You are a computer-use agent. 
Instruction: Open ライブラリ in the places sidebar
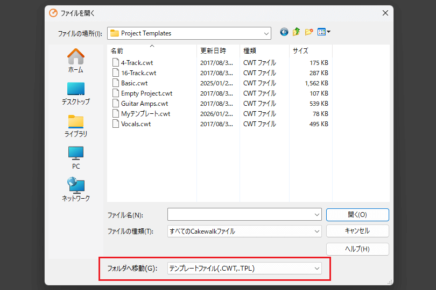pyautogui.click(x=75, y=125)
